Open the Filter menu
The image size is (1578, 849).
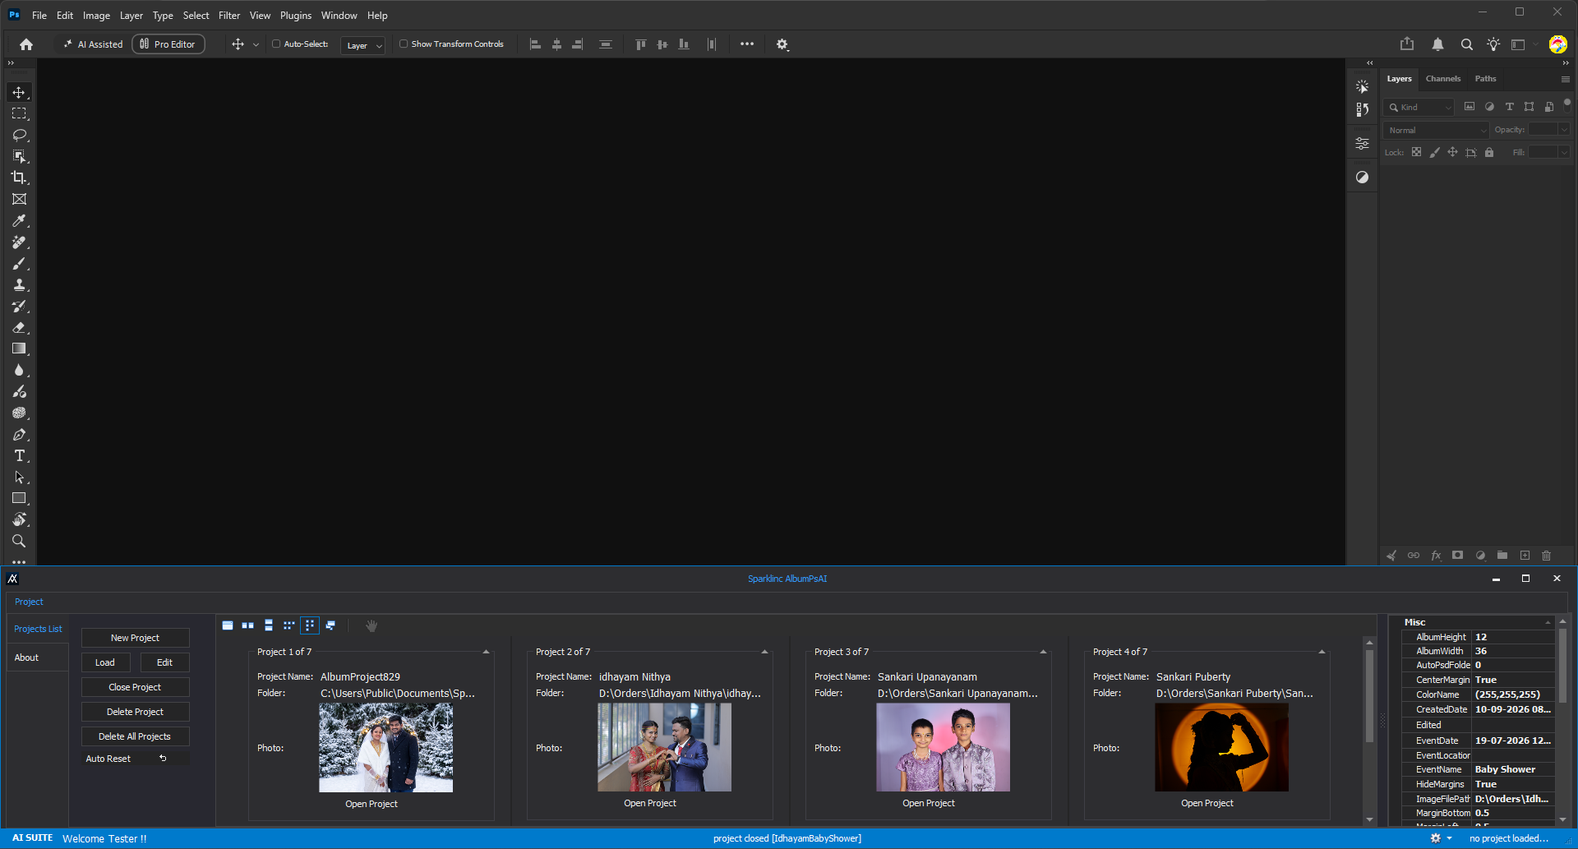coord(229,16)
